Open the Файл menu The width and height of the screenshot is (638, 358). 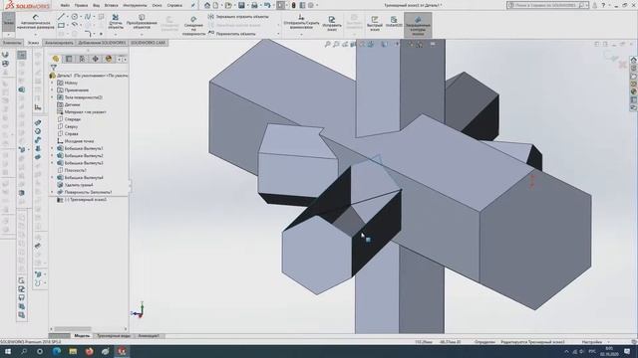(65, 6)
